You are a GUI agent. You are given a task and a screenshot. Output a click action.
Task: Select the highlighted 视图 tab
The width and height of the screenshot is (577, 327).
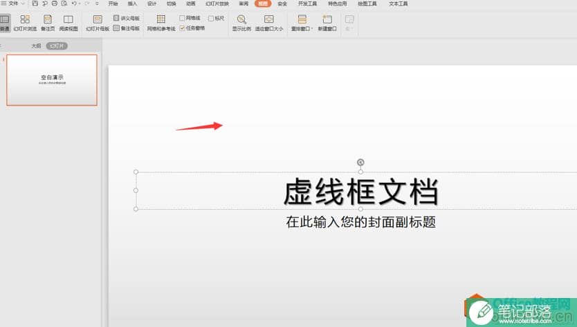click(x=263, y=3)
